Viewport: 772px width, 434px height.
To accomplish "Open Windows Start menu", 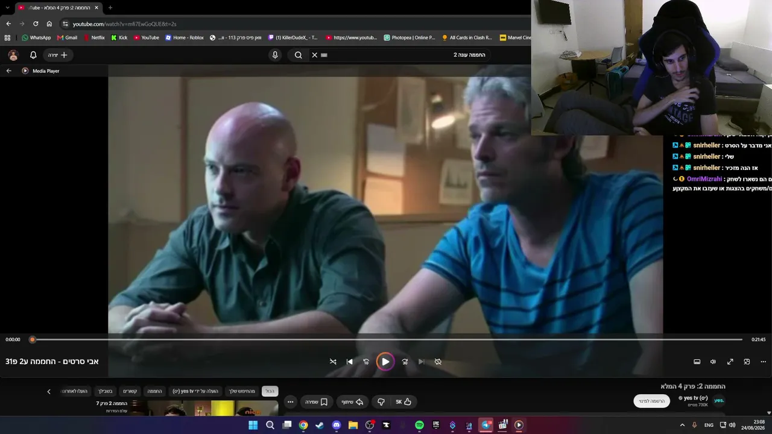I will [x=253, y=425].
